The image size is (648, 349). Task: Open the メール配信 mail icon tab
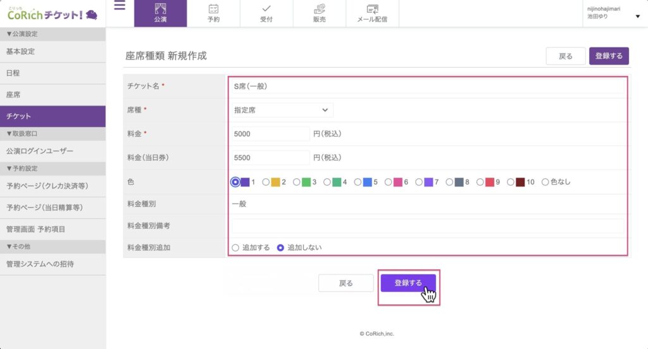[373, 13]
